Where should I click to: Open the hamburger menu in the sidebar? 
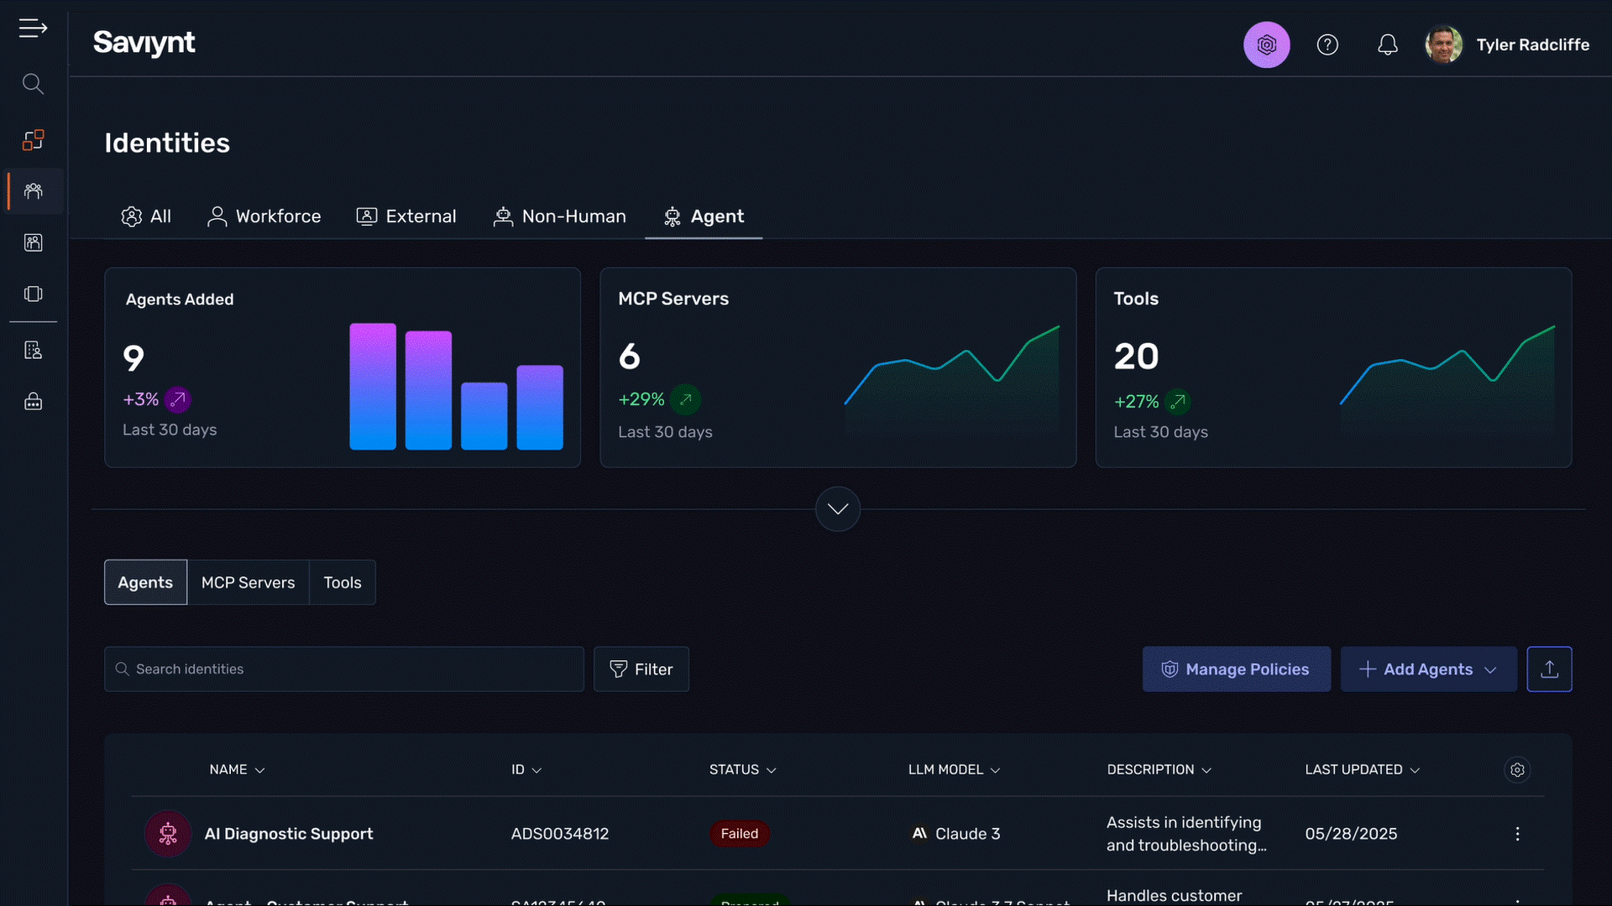pos(33,29)
